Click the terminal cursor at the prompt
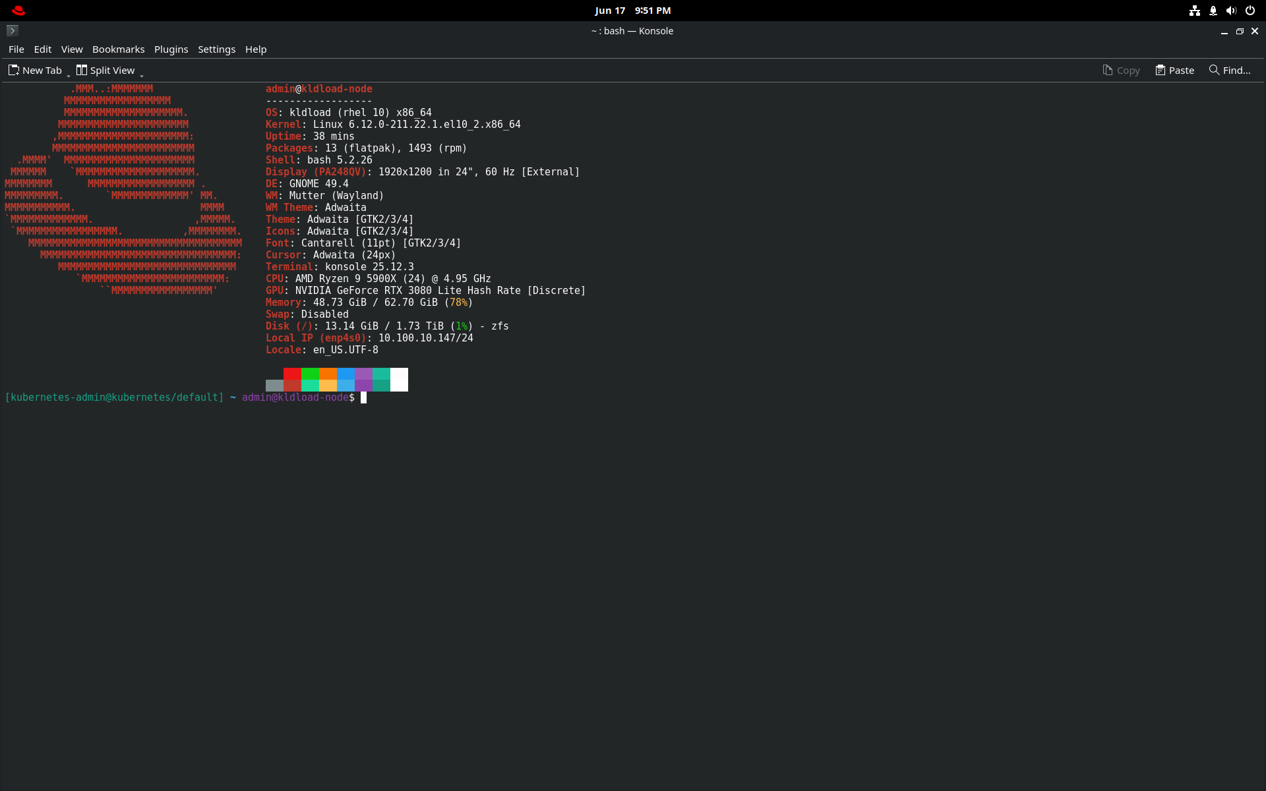This screenshot has height=791, width=1266. click(x=363, y=397)
